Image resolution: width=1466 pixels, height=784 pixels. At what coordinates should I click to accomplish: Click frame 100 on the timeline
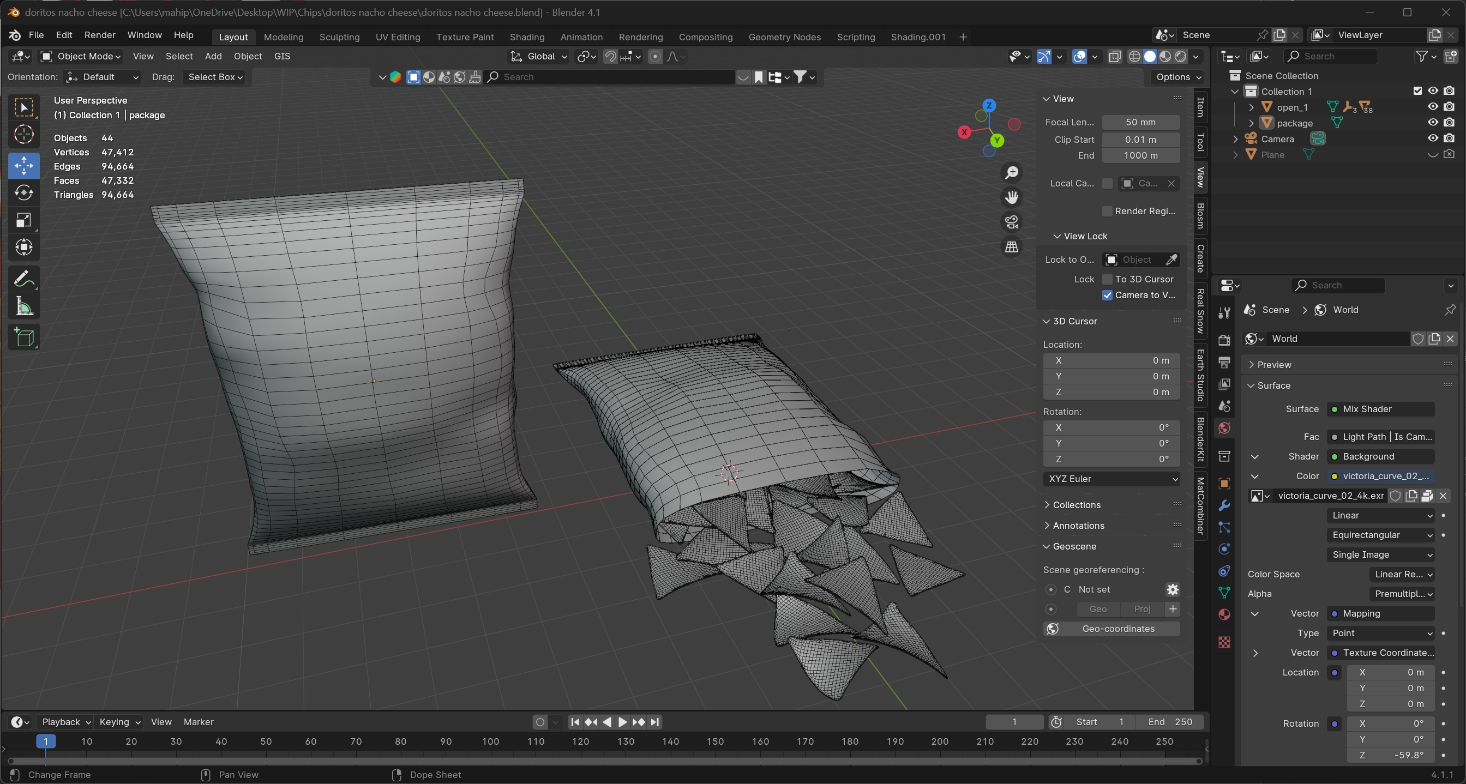coord(490,741)
